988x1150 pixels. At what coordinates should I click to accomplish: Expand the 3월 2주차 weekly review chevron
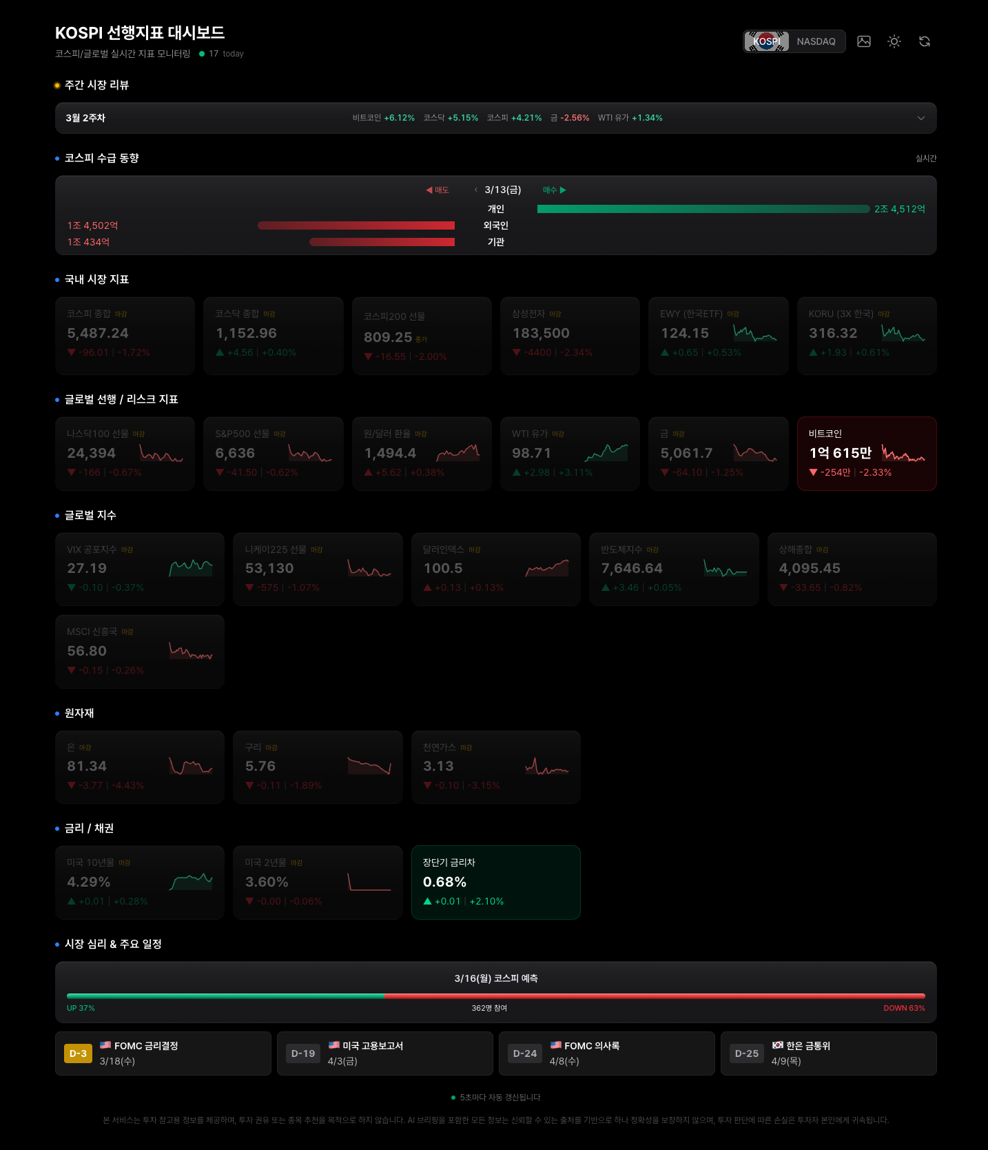920,118
